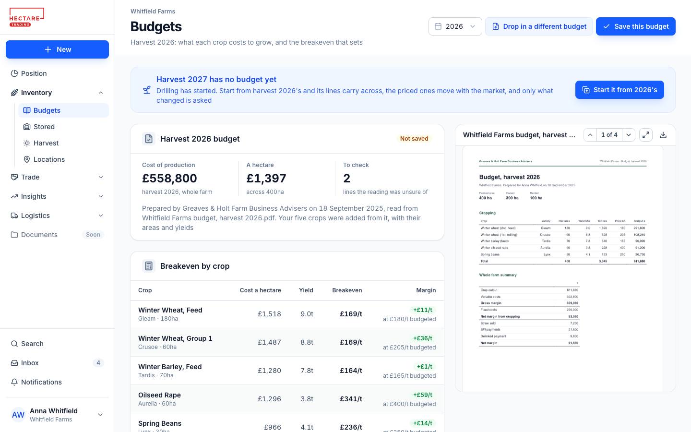
Task: Click Drop in a different budget
Action: click(x=539, y=26)
